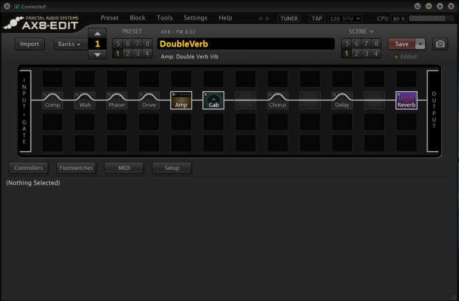Expand the Save options arrow
The width and height of the screenshot is (459, 301).
point(420,44)
